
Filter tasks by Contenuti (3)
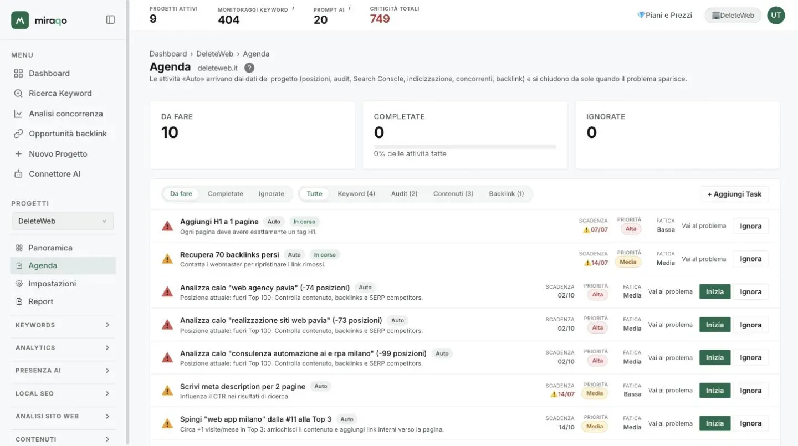453,194
